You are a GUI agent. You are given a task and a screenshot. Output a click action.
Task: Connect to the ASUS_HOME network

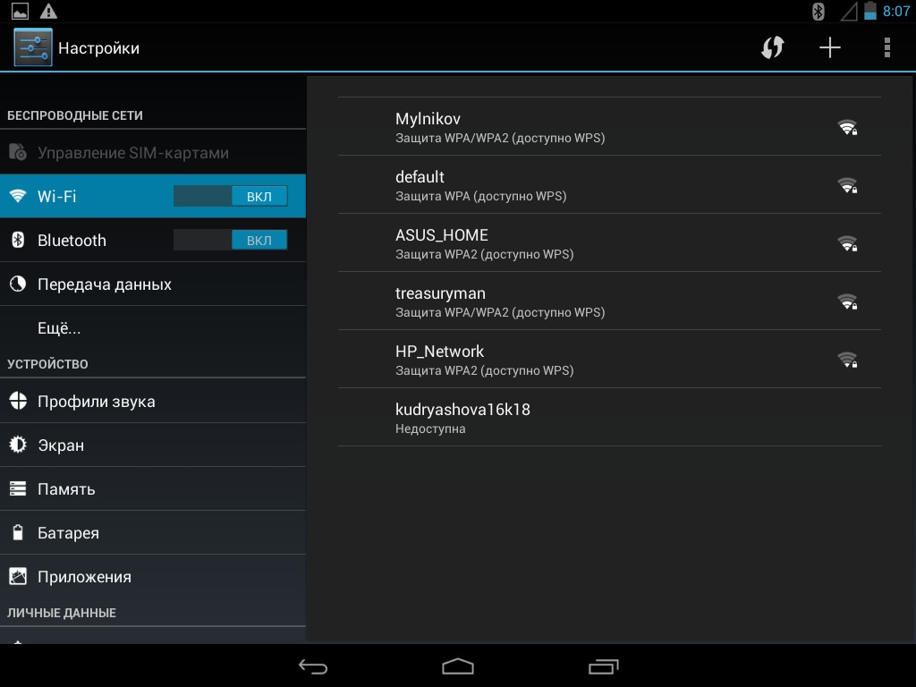pos(608,242)
